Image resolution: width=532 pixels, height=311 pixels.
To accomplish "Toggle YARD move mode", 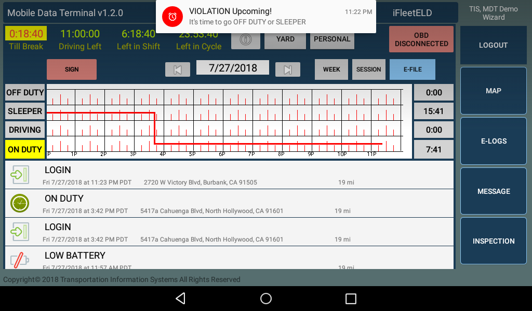I will tap(285, 39).
